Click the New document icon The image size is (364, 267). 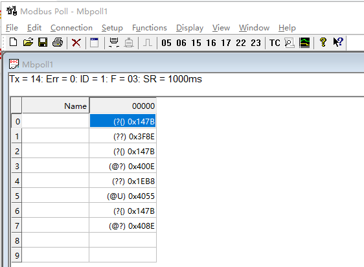(x=13, y=43)
